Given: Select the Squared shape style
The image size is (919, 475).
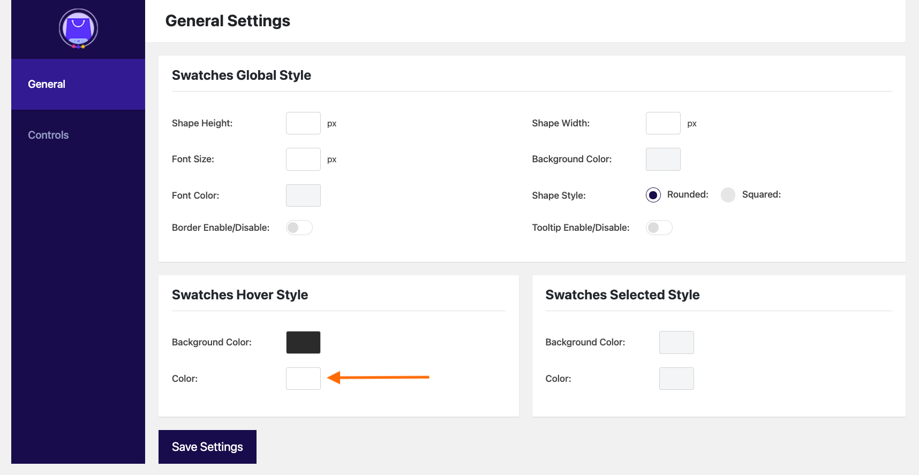Looking at the screenshot, I should tap(728, 195).
